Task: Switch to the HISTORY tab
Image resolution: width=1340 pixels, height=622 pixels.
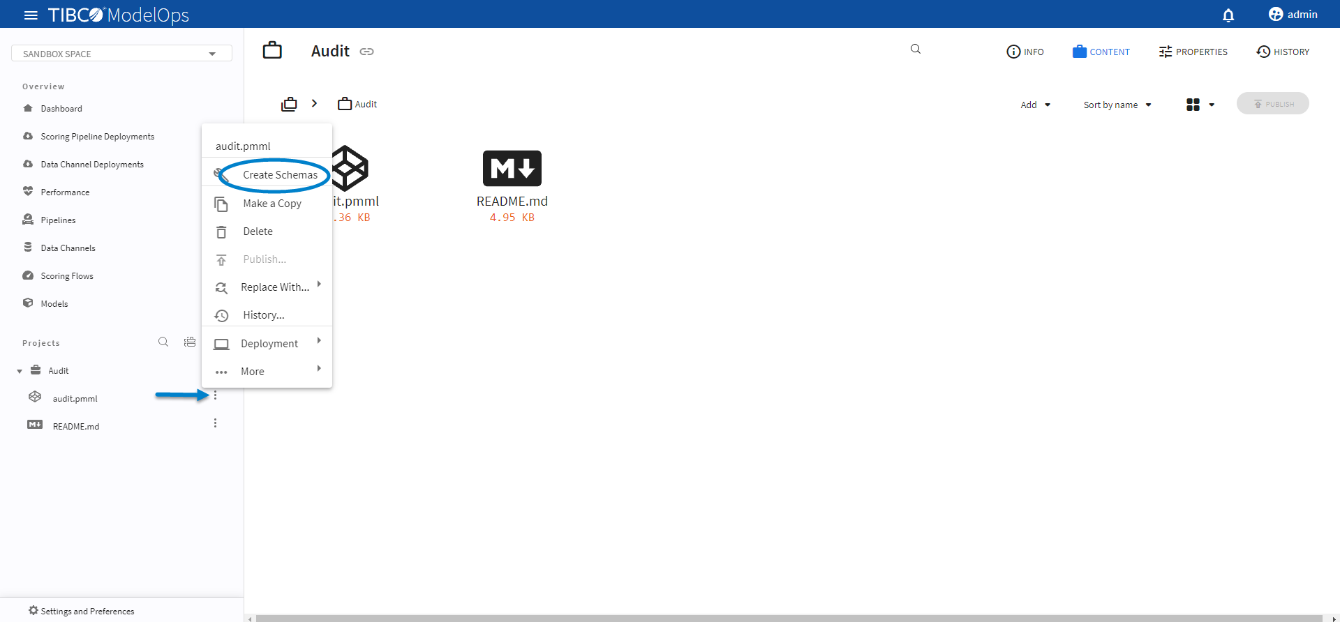Action: [x=1283, y=52]
